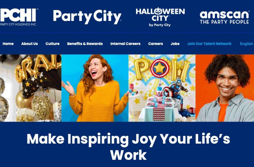Image resolution: width=254 pixels, height=167 pixels.
Task: Select the laughing woman in yellow sweater image
Action: [x=95, y=88]
